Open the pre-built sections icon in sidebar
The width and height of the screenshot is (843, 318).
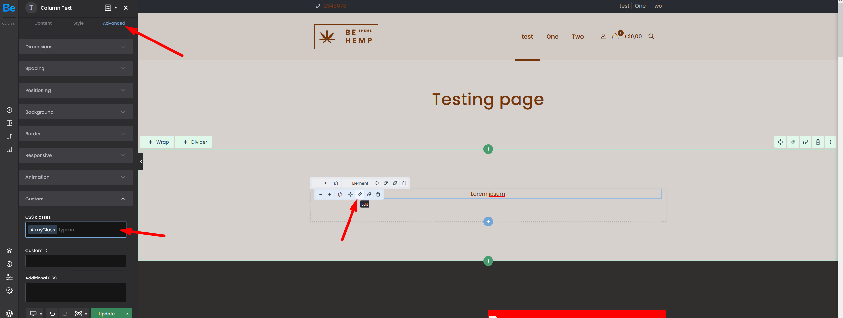pyautogui.click(x=9, y=123)
